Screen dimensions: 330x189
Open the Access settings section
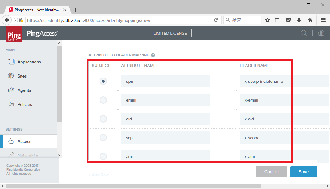point(25,141)
